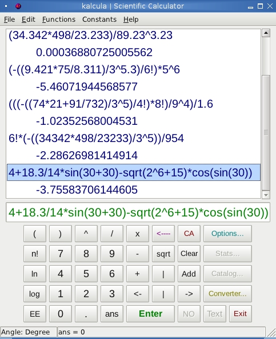Open the Constants menu
This screenshot has width=276, height=339.
tap(99, 19)
